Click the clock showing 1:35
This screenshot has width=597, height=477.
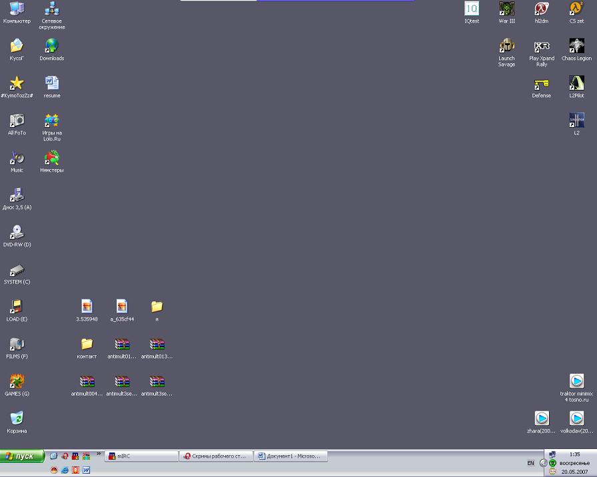tap(575, 454)
